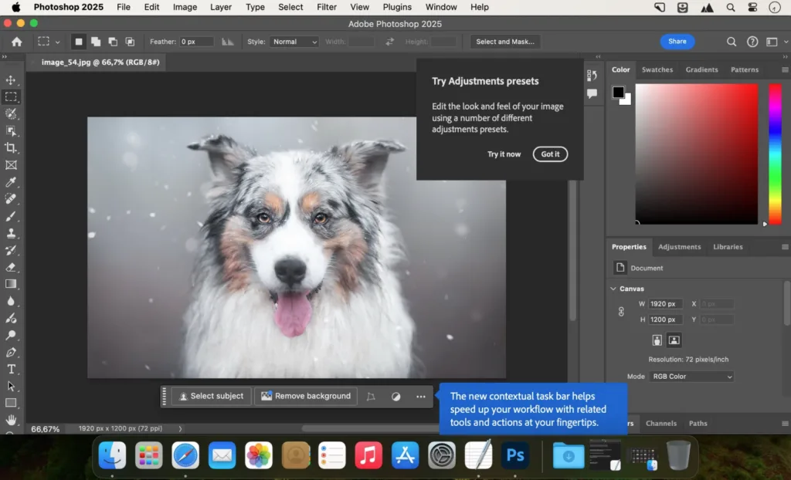Image resolution: width=791 pixels, height=480 pixels.
Task: Switch to the Channels tab
Action: [661, 423]
